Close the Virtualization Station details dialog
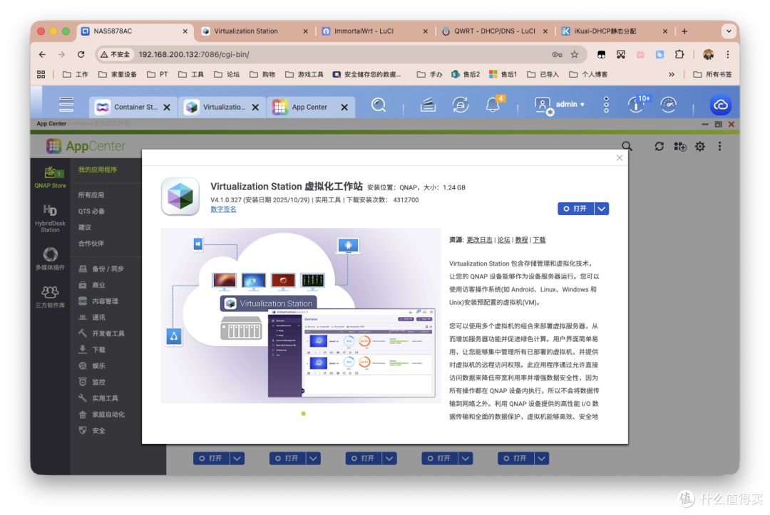 coord(620,158)
